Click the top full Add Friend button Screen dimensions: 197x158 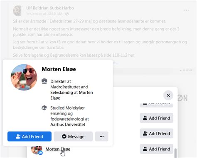coord(156,118)
